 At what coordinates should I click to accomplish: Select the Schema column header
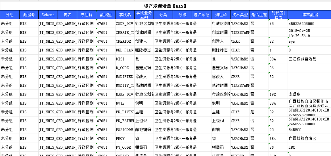pyautogui.click(x=48, y=15)
